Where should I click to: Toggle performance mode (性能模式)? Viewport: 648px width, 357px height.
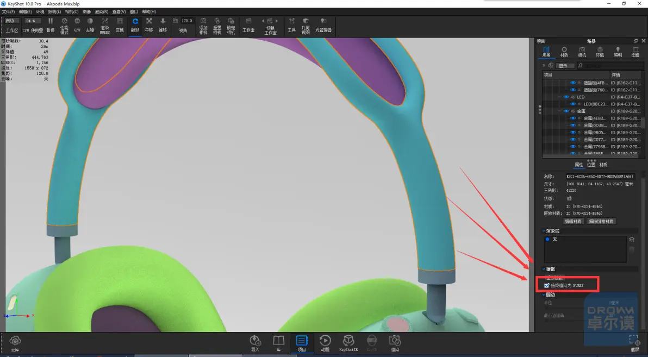point(64,26)
